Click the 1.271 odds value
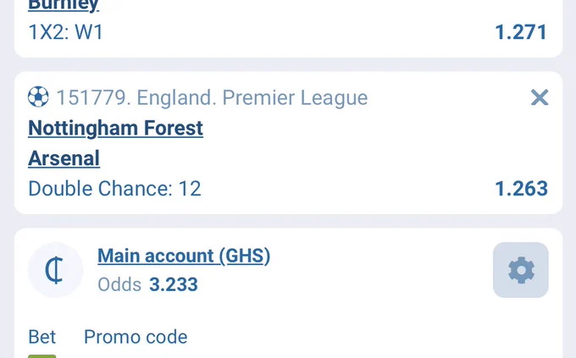The width and height of the screenshot is (576, 358). tap(521, 32)
